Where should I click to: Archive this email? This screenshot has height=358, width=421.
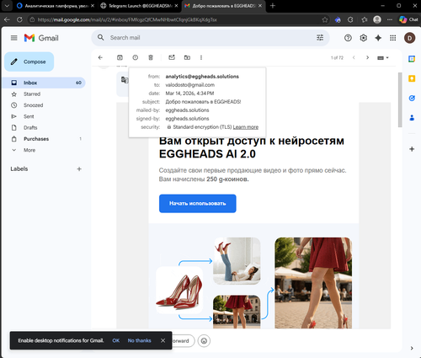(x=120, y=57)
